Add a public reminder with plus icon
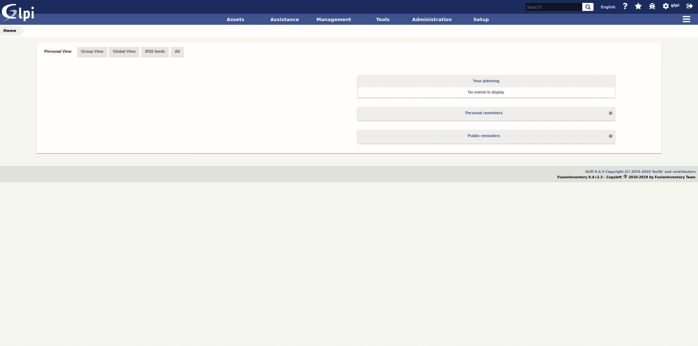Image resolution: width=698 pixels, height=346 pixels. point(610,136)
